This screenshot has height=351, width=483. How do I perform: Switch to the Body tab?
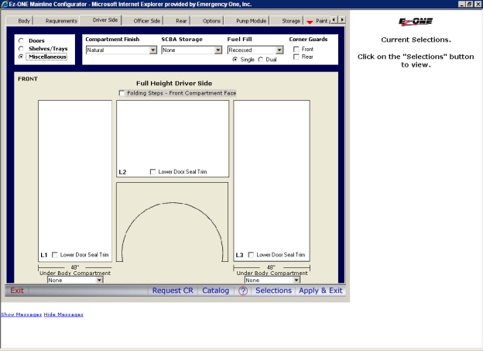tap(24, 21)
